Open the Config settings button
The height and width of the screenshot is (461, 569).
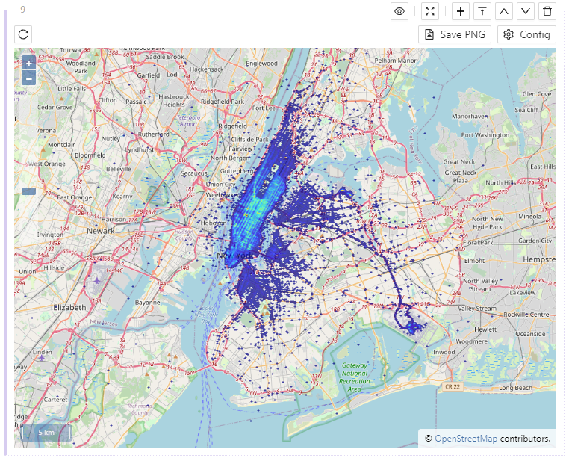pyautogui.click(x=526, y=34)
